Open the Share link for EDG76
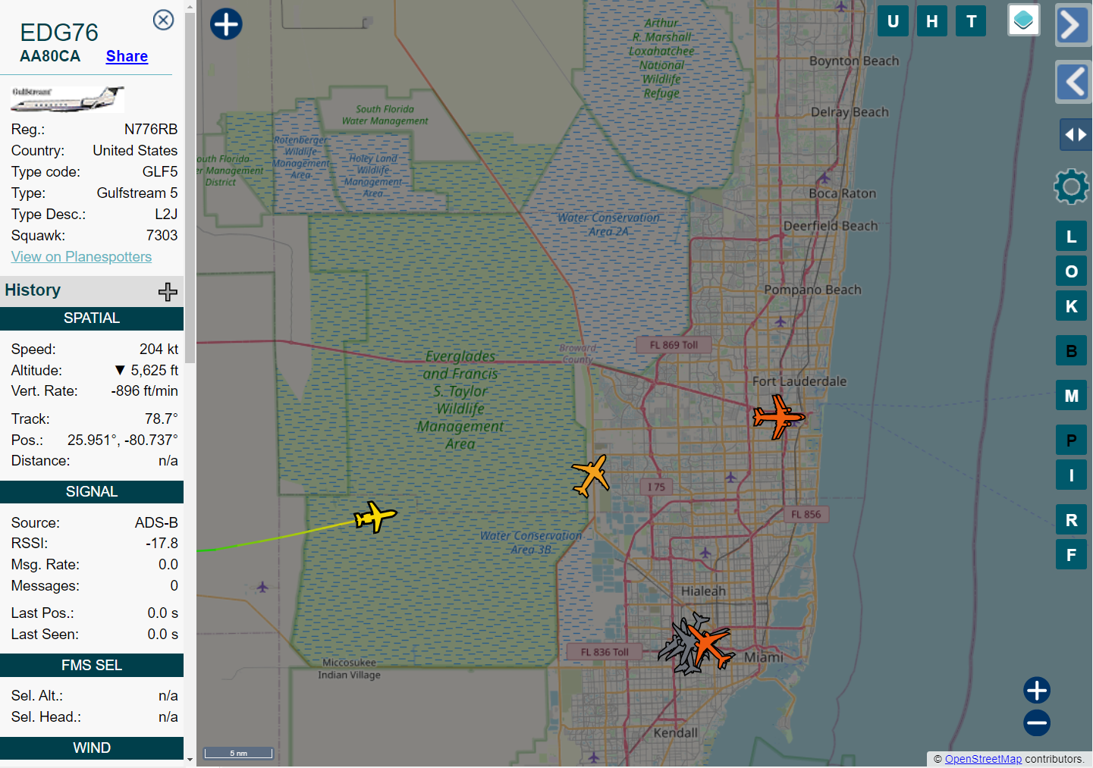The width and height of the screenshot is (1093, 768). click(x=127, y=56)
